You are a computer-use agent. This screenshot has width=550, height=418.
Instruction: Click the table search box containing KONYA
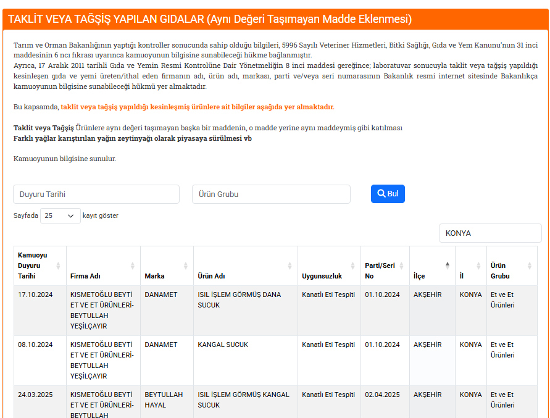coord(490,233)
